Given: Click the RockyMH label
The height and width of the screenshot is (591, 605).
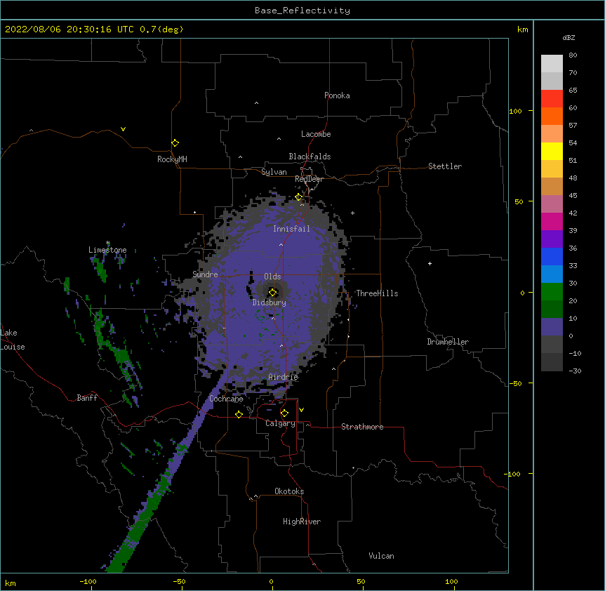Looking at the screenshot, I should [x=172, y=159].
